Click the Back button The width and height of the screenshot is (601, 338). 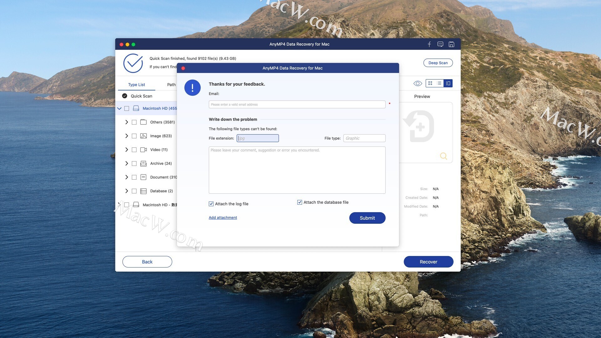[x=147, y=262]
